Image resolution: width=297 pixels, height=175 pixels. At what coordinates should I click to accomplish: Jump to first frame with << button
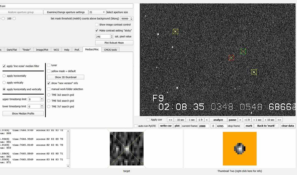(170, 120)
